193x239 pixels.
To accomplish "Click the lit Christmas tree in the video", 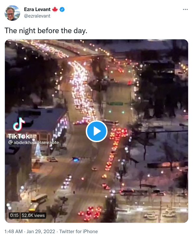I will pyautogui.click(x=38, y=150).
